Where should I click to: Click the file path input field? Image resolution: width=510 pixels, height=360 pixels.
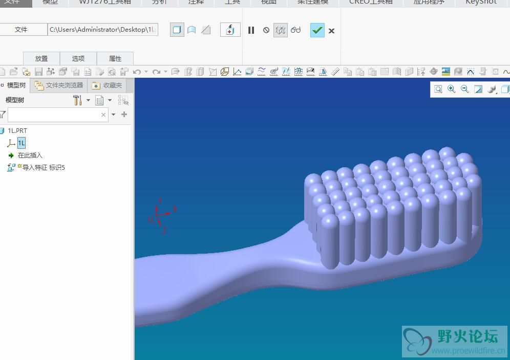coord(103,30)
